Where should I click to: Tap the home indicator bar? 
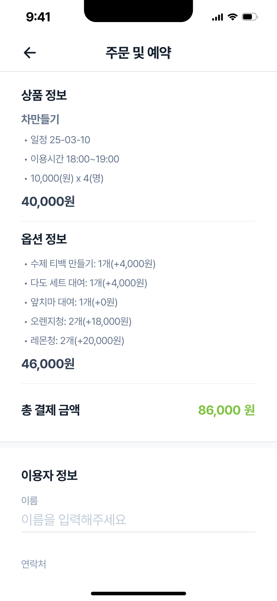pos(138,594)
